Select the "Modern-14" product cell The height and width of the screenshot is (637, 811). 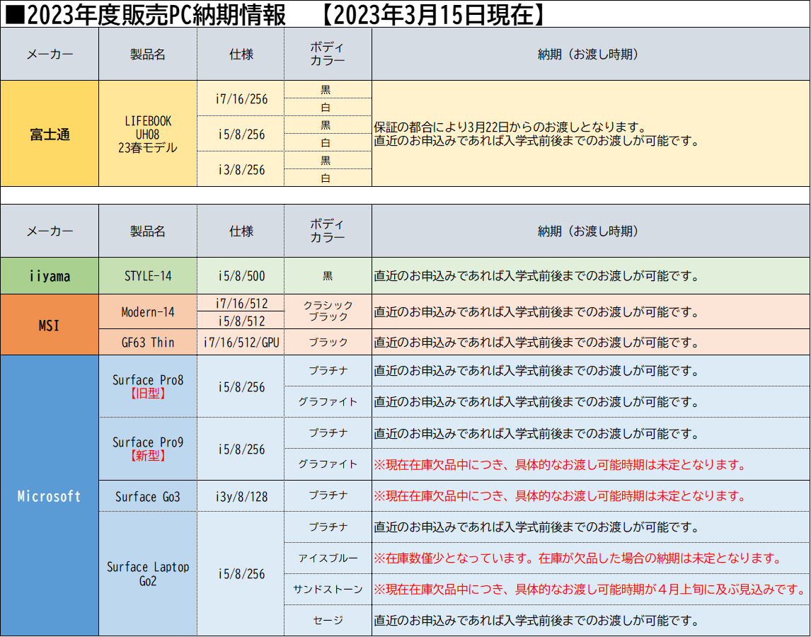[x=148, y=311]
